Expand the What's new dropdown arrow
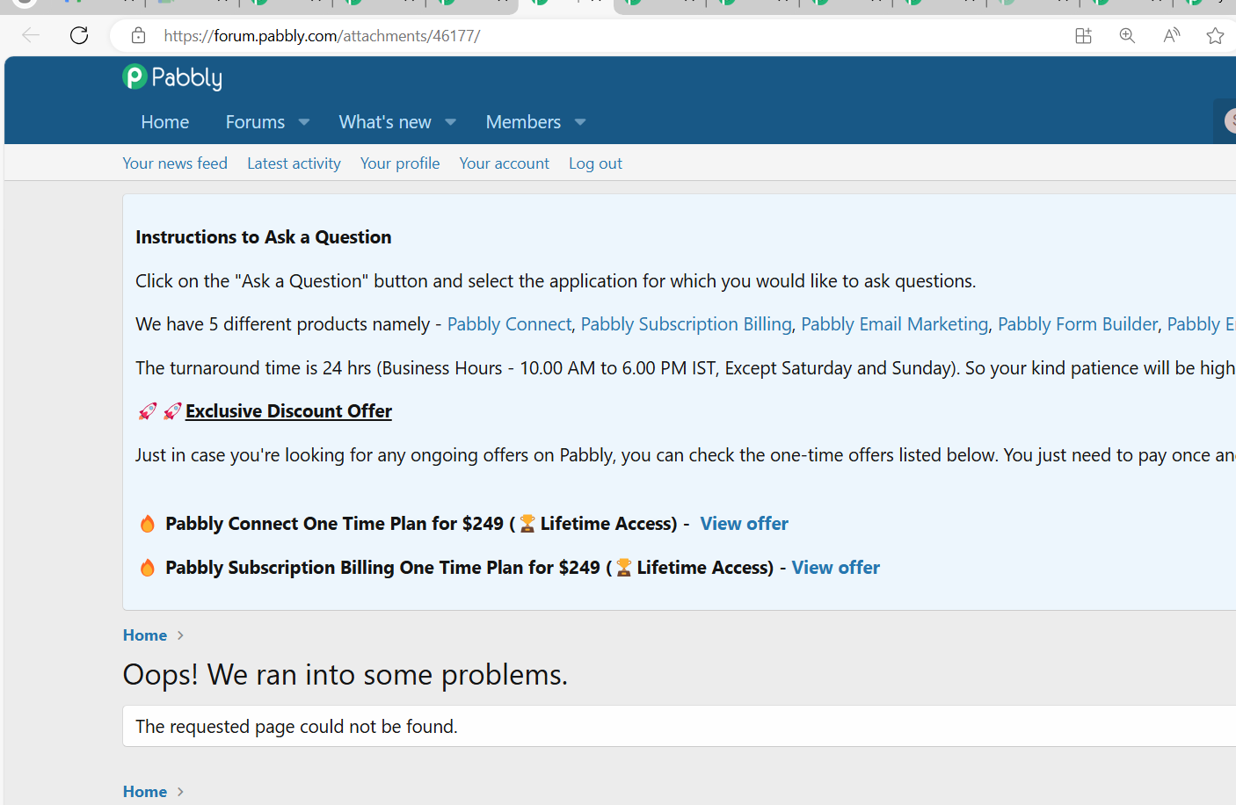Viewport: 1236px width, 805px height. pyautogui.click(x=451, y=122)
